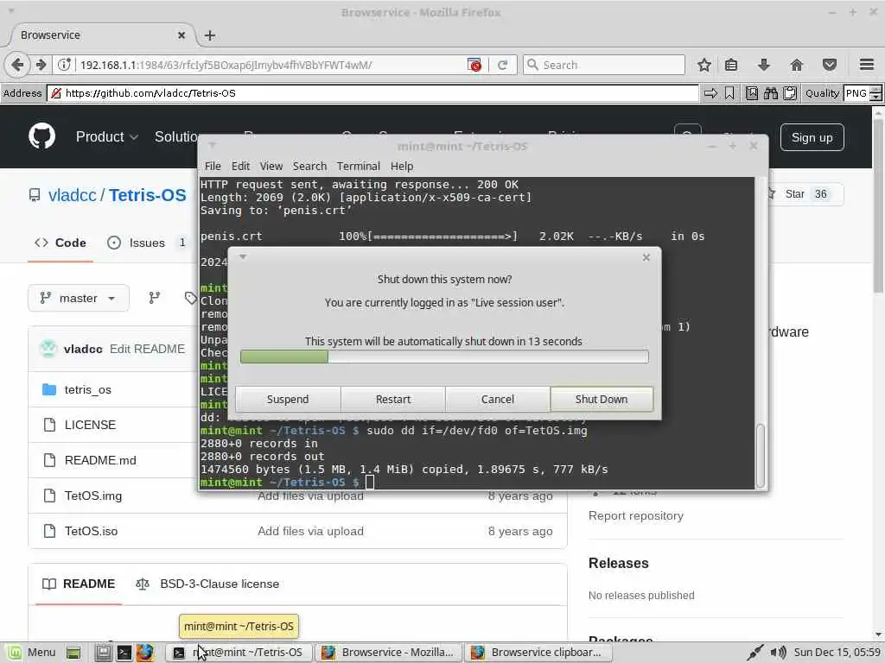Bookmark this page with the star icon
The width and height of the screenshot is (885, 663).
704,65
